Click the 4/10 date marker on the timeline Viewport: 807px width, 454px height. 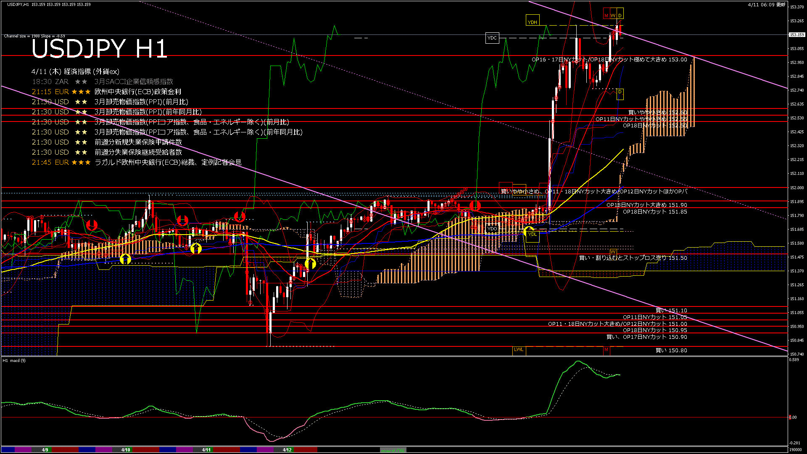point(126,450)
